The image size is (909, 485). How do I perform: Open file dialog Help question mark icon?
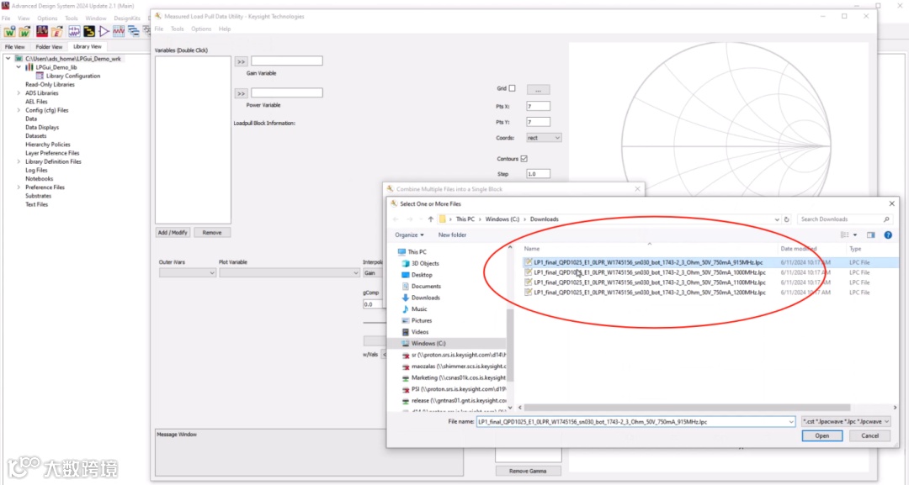pyautogui.click(x=888, y=235)
